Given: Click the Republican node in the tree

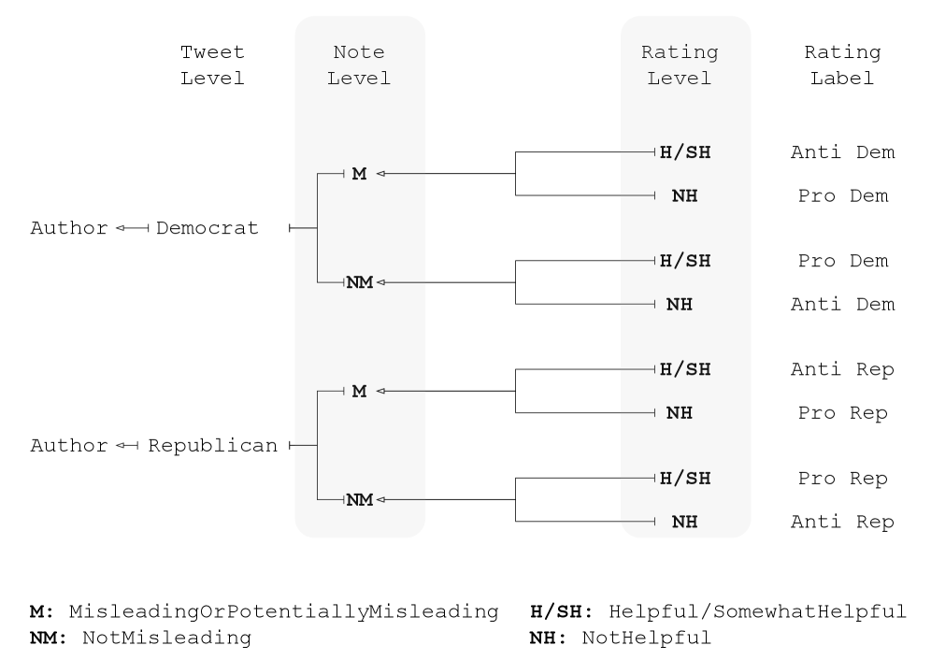Looking at the screenshot, I should point(213,445).
